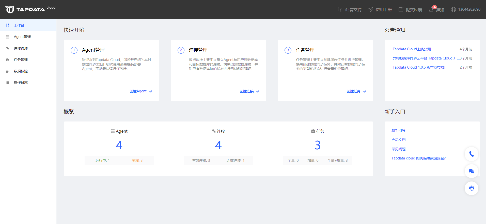Open 数据校验 from the sidebar
Viewport: 486px width, 224px height.
click(28, 71)
